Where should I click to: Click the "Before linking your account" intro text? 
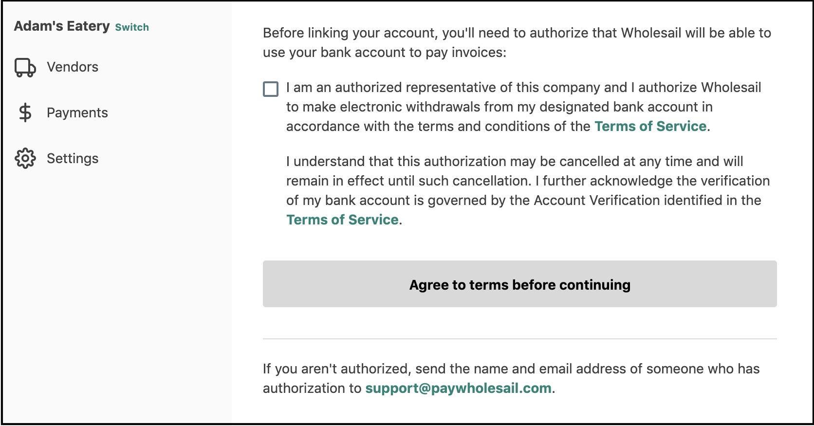517,43
